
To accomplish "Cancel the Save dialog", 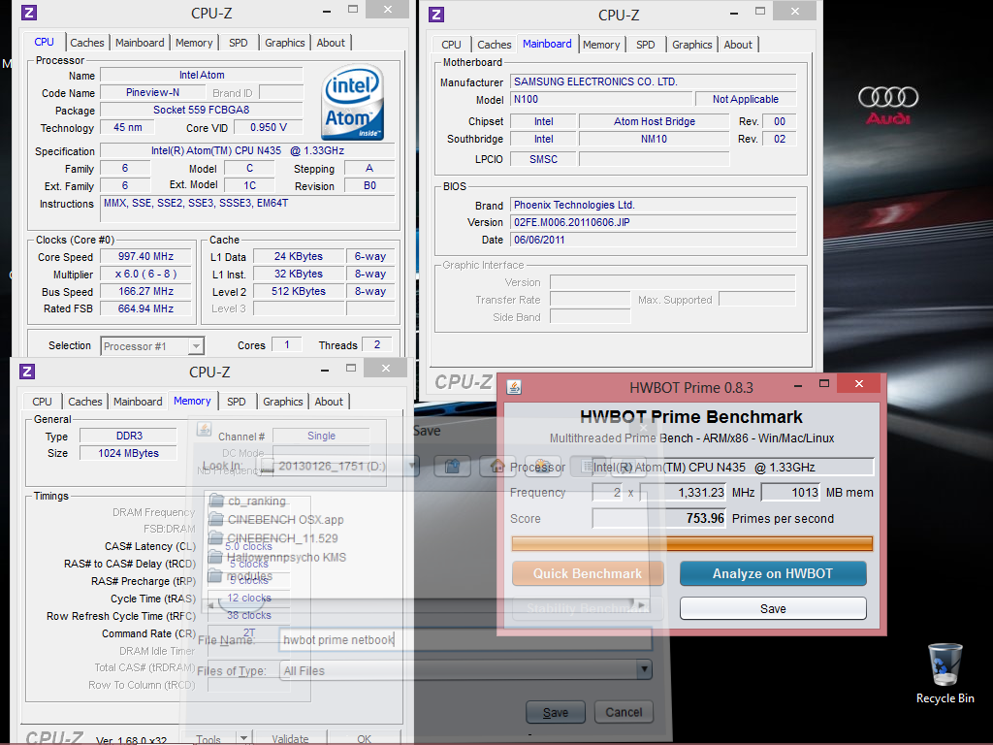I will (x=624, y=713).
